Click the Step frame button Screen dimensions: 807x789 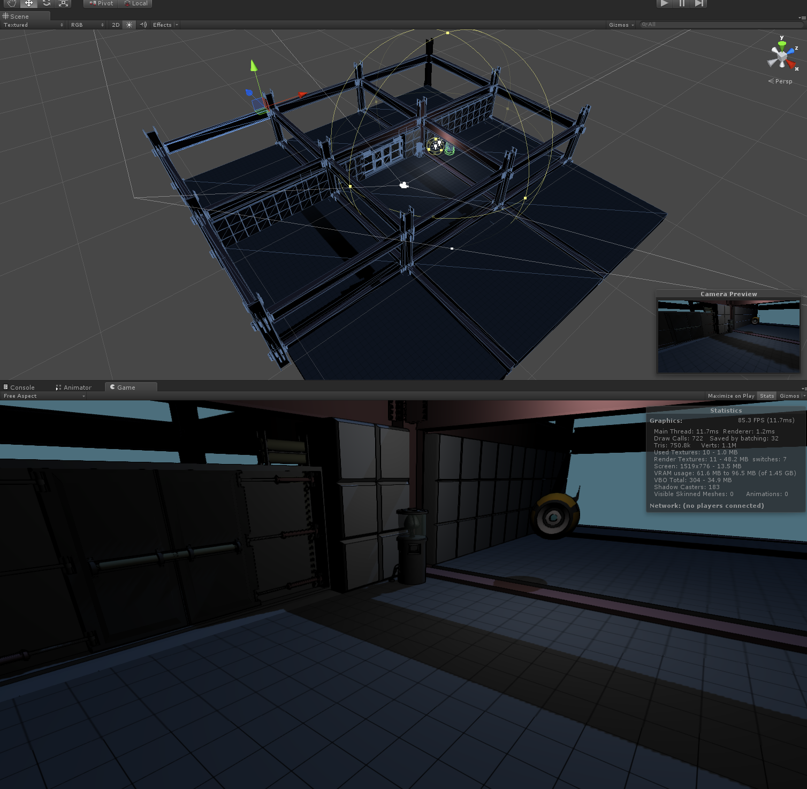pos(699,3)
